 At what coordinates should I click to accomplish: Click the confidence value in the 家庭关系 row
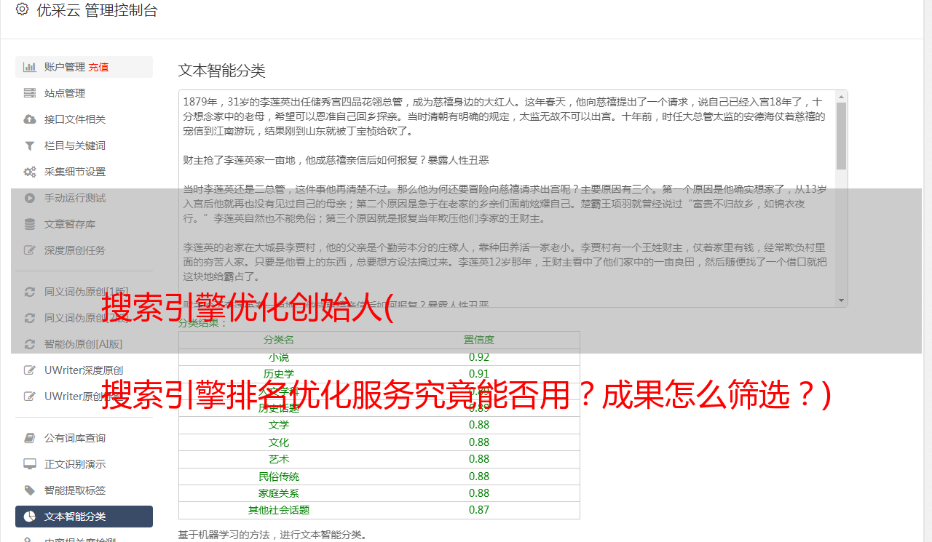tap(479, 493)
